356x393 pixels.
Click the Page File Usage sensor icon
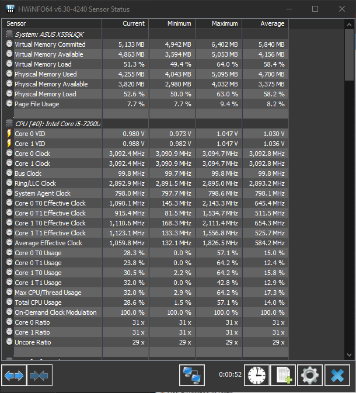pos(9,103)
